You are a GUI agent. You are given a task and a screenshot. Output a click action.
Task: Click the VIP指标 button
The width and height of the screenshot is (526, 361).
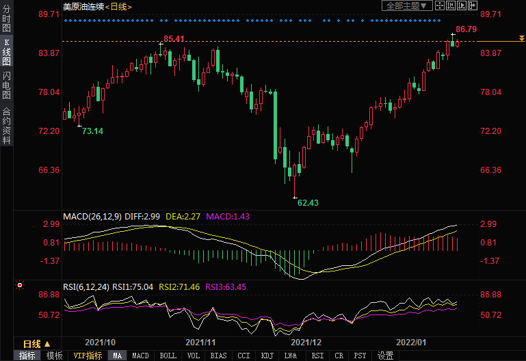pyautogui.click(x=88, y=356)
